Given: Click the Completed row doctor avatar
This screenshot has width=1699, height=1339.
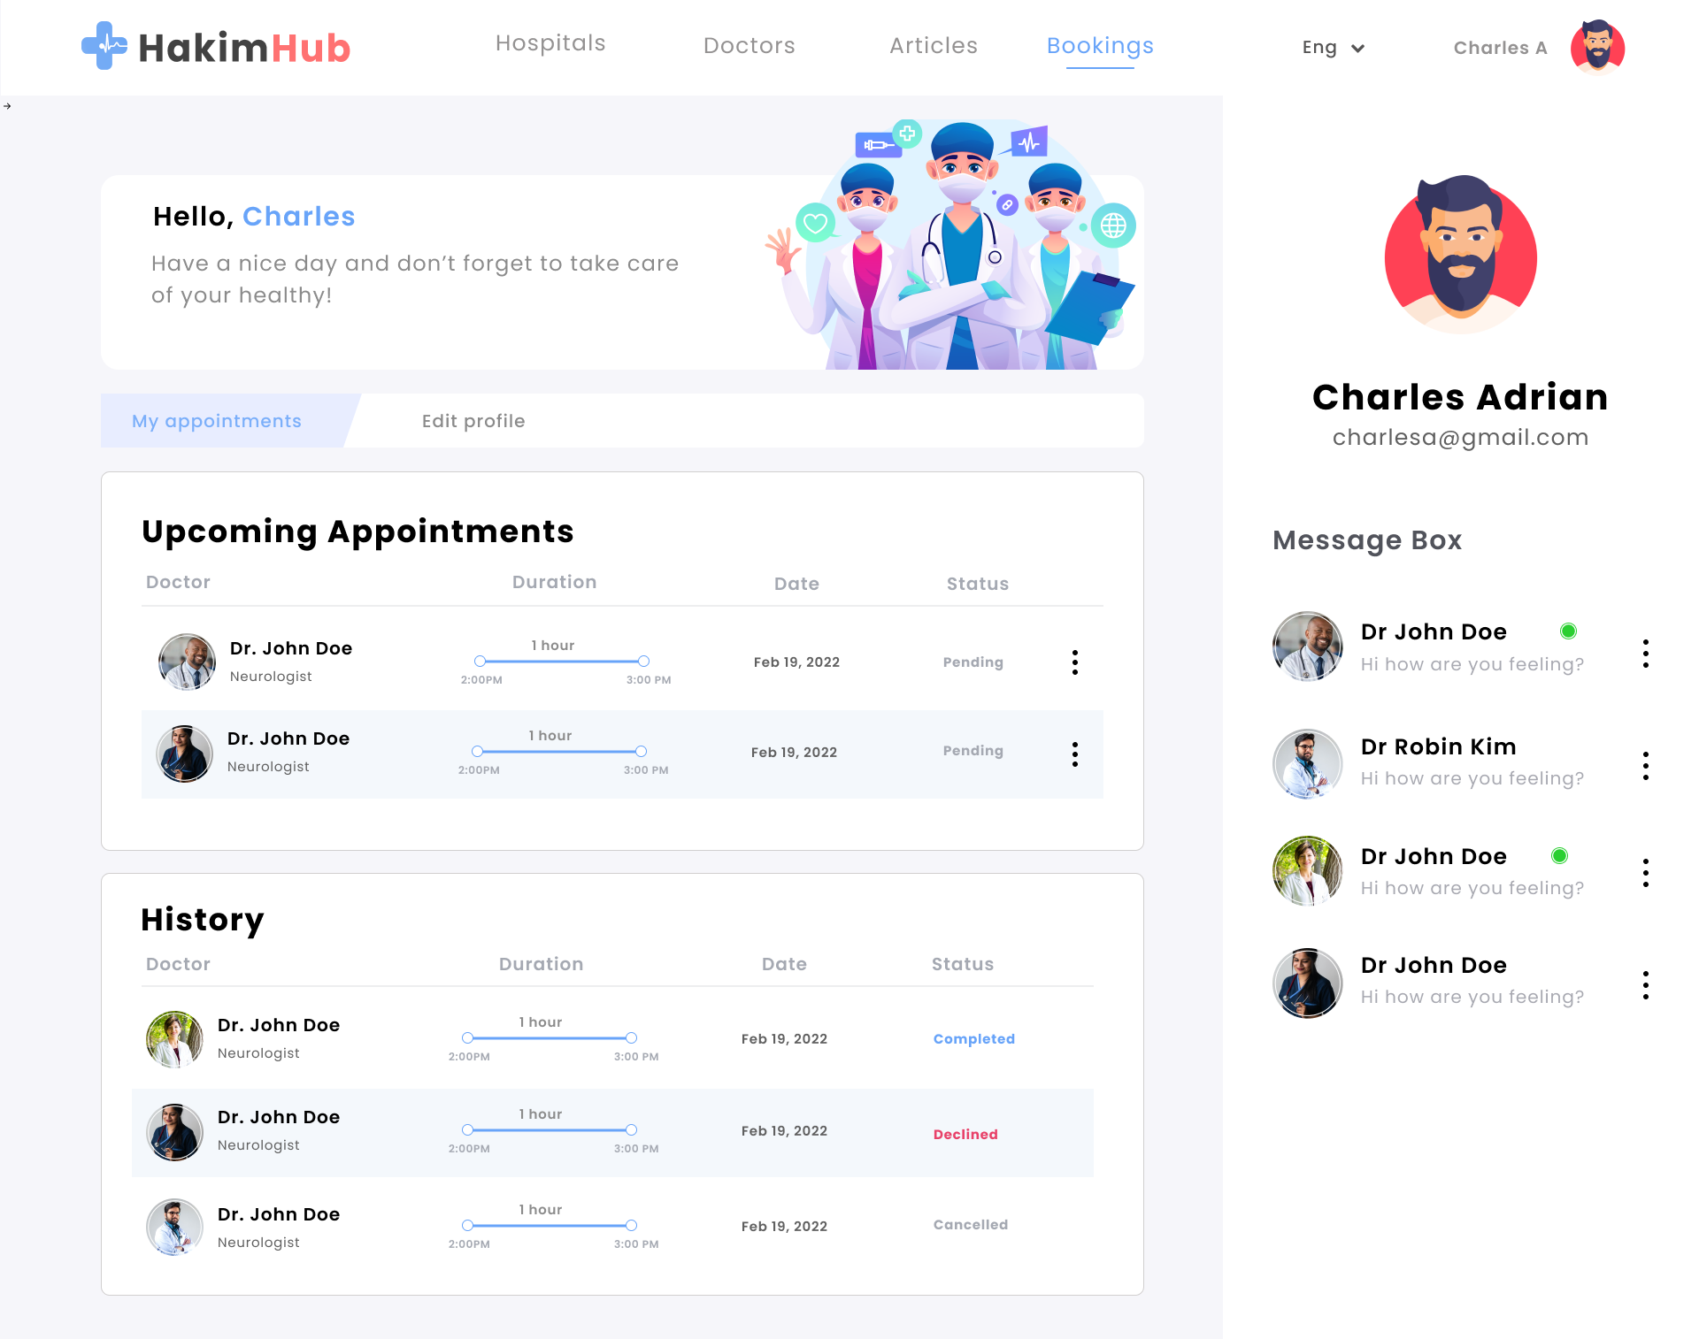Looking at the screenshot, I should (x=174, y=1039).
